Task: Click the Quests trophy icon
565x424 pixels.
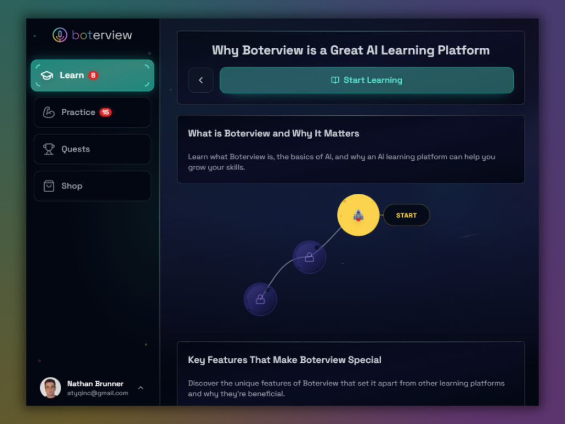Action: coord(49,149)
